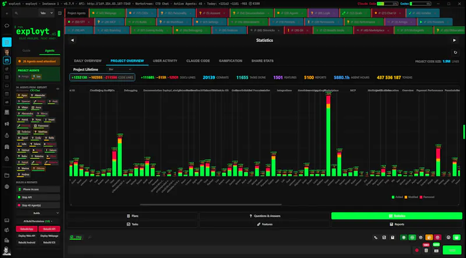Open the megaphone icon in left sidebar

tap(7, 124)
